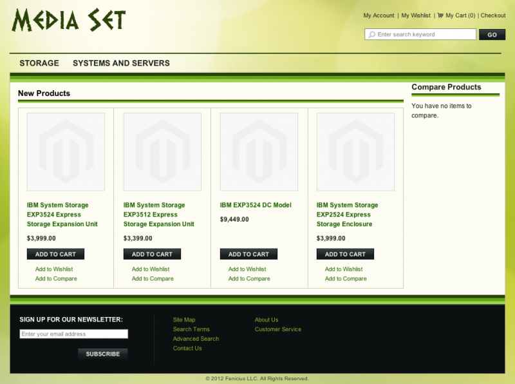The height and width of the screenshot is (384, 515).
Task: Focus the search keyword field
Action: click(x=420, y=35)
